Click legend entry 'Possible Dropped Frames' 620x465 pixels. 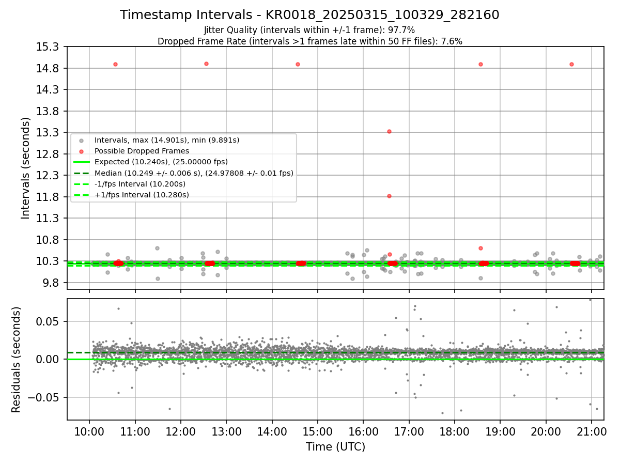tap(142, 151)
